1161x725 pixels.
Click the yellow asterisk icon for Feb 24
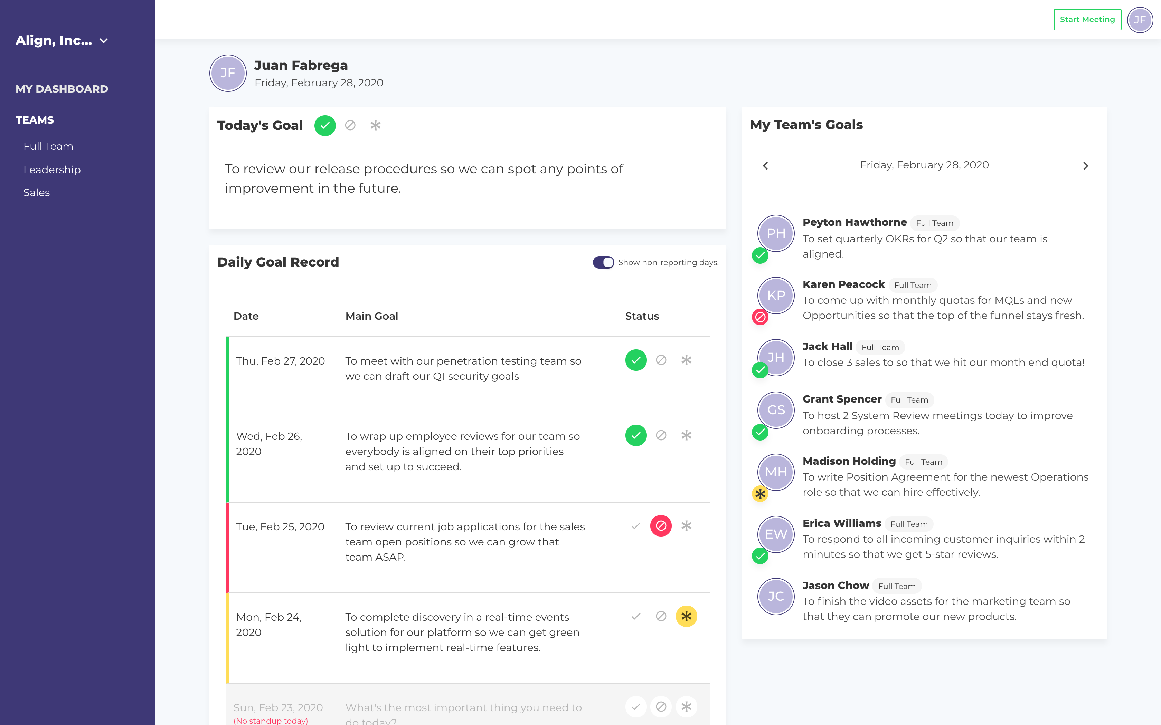click(x=687, y=616)
